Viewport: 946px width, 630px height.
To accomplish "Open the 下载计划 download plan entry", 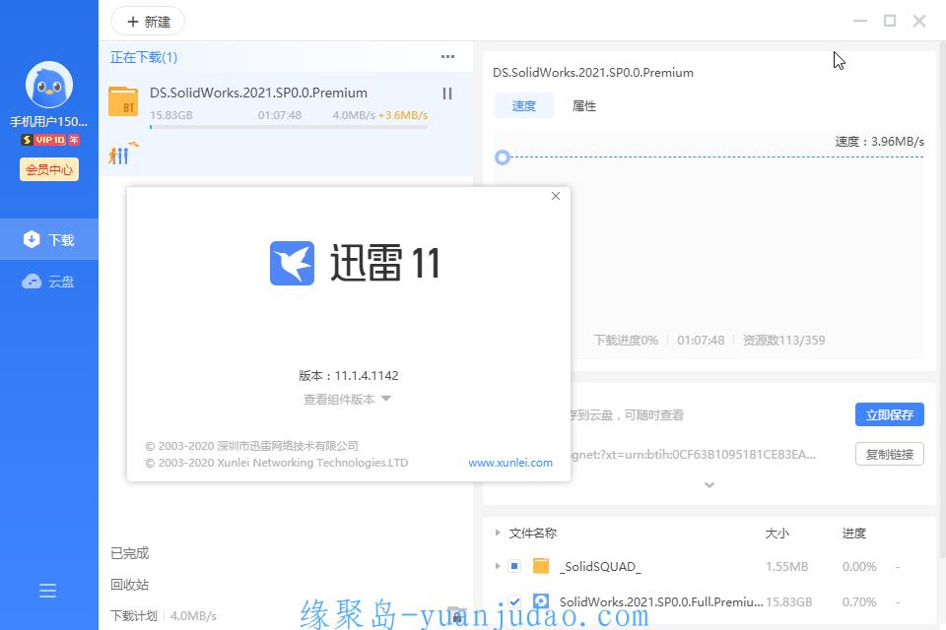I will pos(133,615).
